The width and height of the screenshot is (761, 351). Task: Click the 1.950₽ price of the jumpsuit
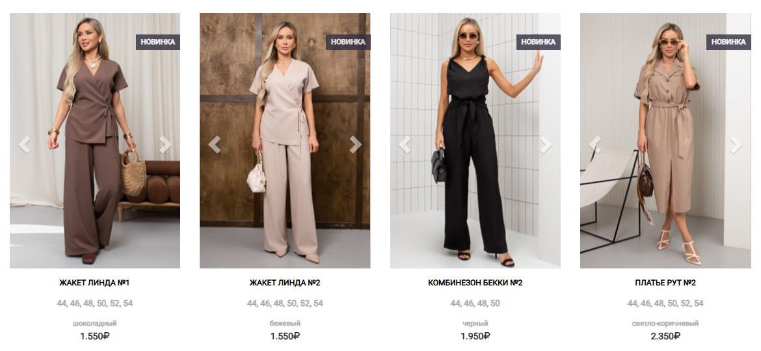pyautogui.click(x=475, y=336)
